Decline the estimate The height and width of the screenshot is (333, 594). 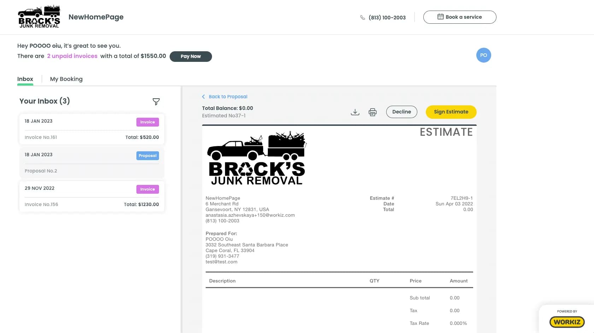(x=401, y=112)
